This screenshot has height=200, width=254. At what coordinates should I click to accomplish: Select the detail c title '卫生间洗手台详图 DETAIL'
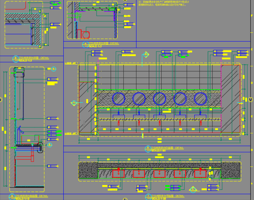(104, 43)
